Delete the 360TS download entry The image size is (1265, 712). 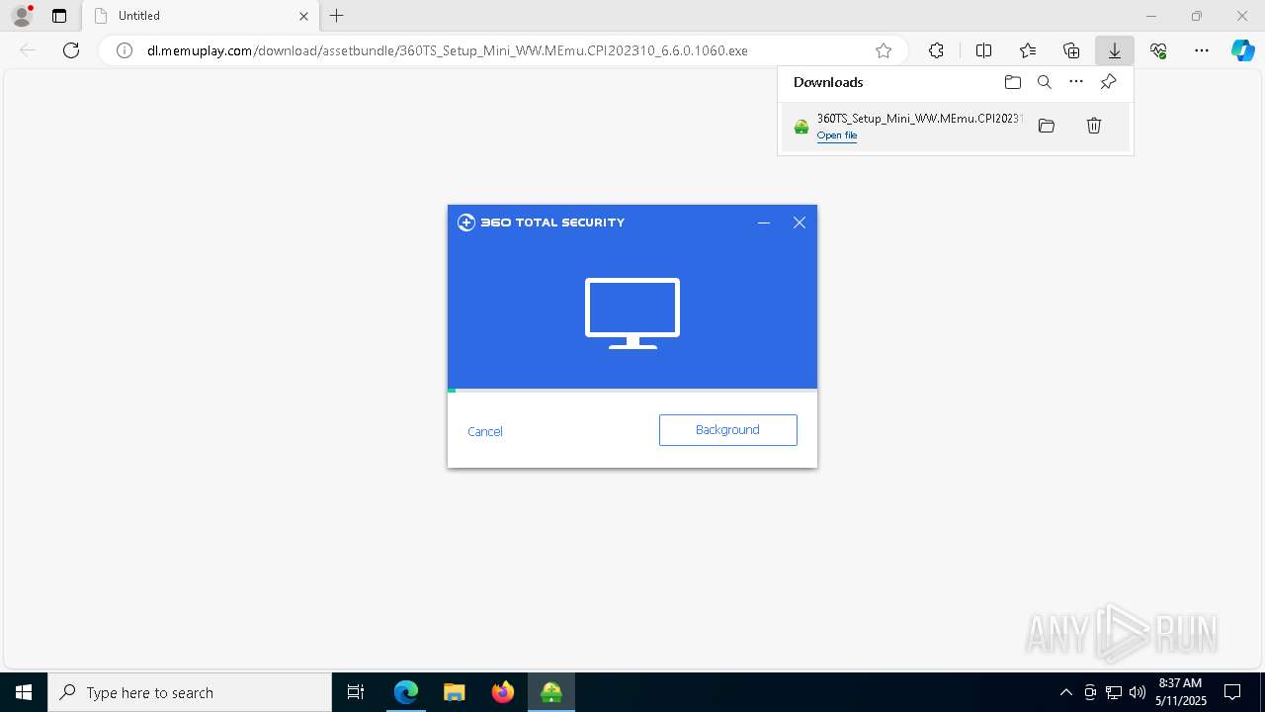point(1094,126)
